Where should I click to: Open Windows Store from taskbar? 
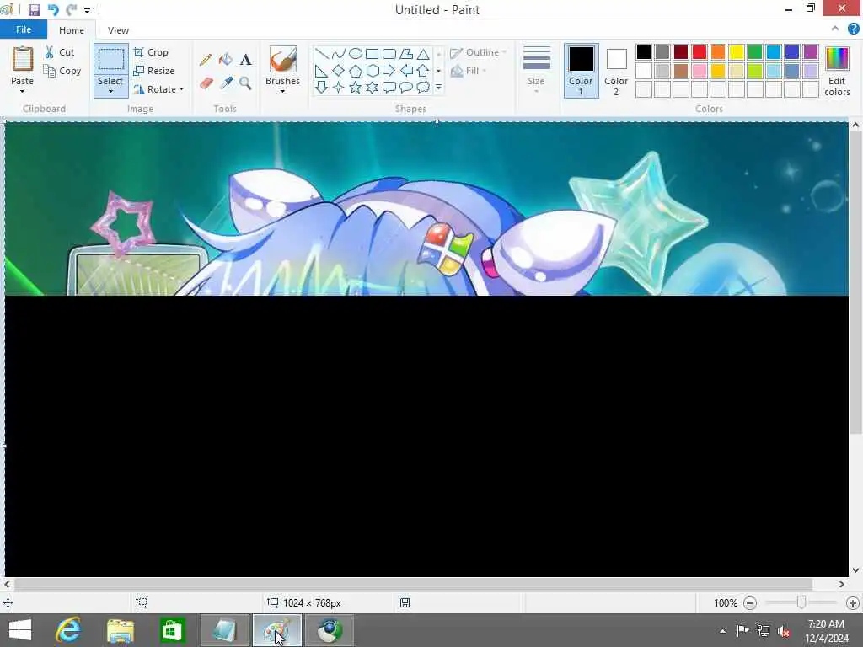[x=172, y=630]
